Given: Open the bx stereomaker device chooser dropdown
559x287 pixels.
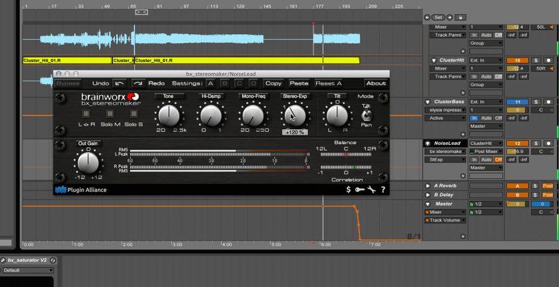Looking at the screenshot, I should click(x=445, y=152).
